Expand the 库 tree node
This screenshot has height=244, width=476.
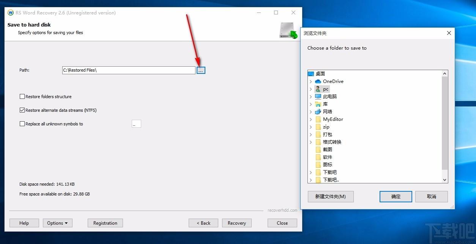point(311,104)
